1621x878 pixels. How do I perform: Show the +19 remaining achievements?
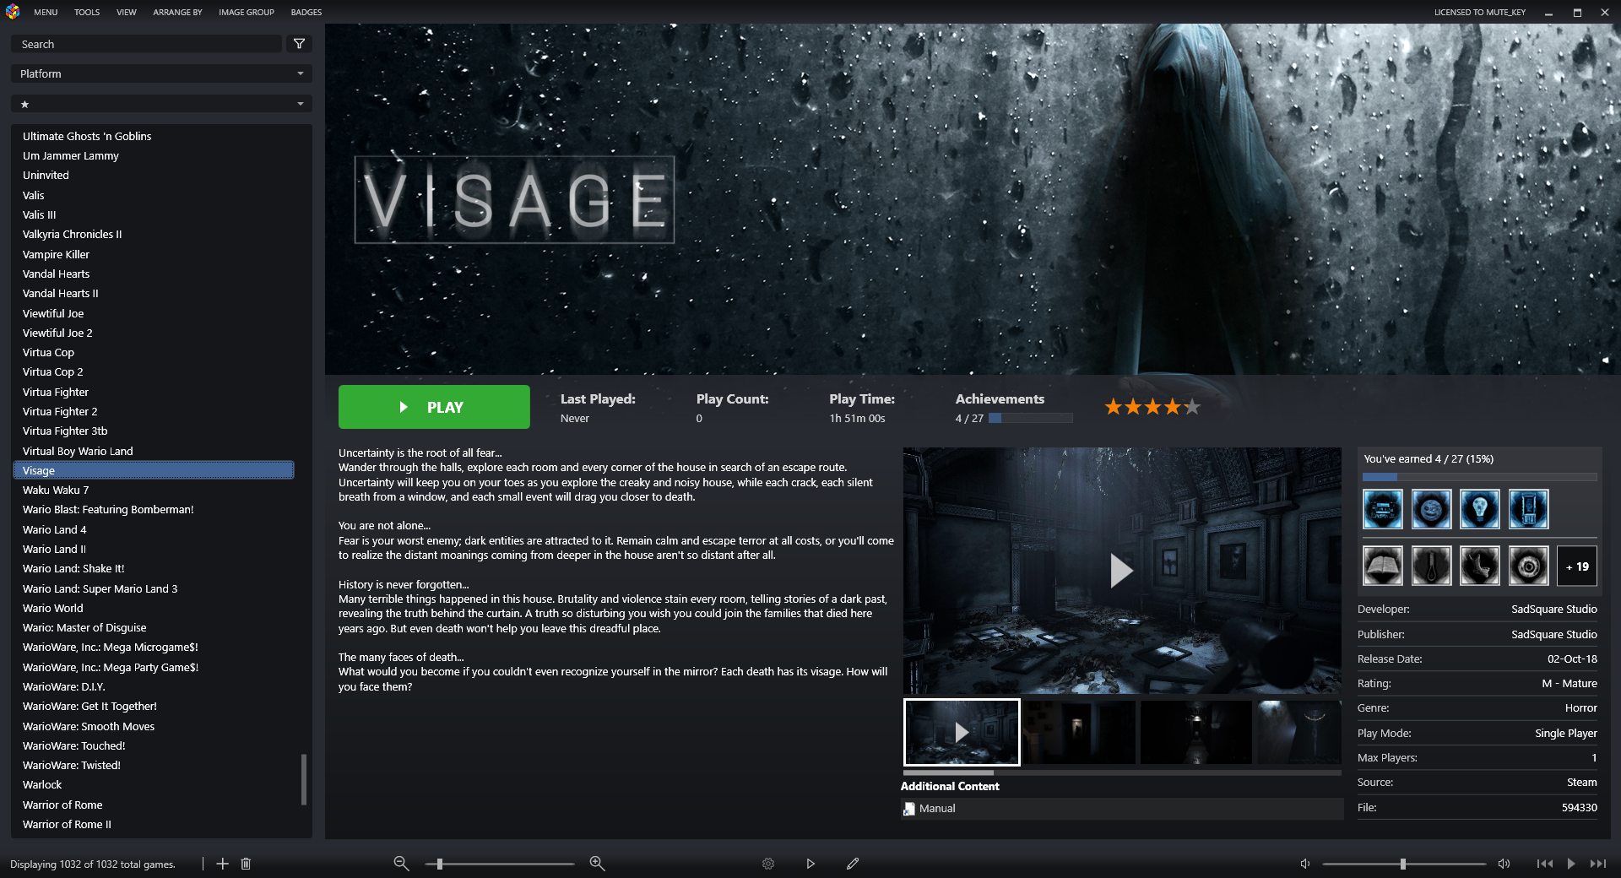pos(1577,566)
